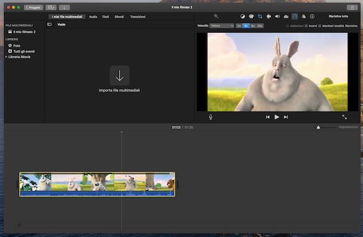Enable the Inverti checkbox

[306, 26]
